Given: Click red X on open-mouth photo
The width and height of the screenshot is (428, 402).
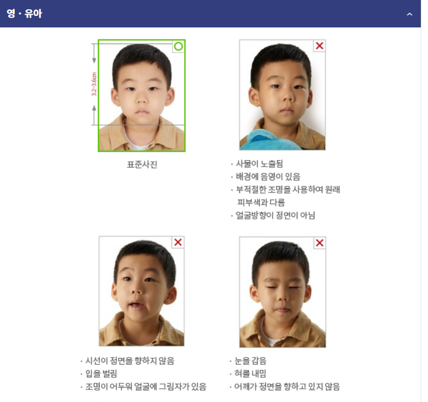Looking at the screenshot, I should point(178,242).
